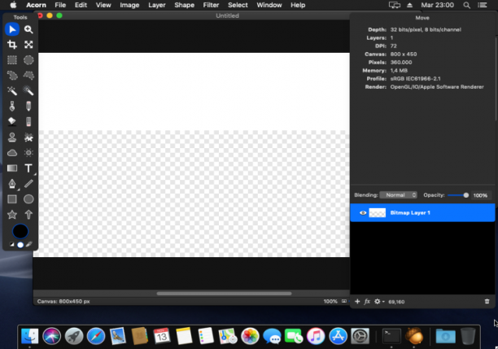498x349 pixels.
Task: Delete layer with the trash icon
Action: point(487,301)
